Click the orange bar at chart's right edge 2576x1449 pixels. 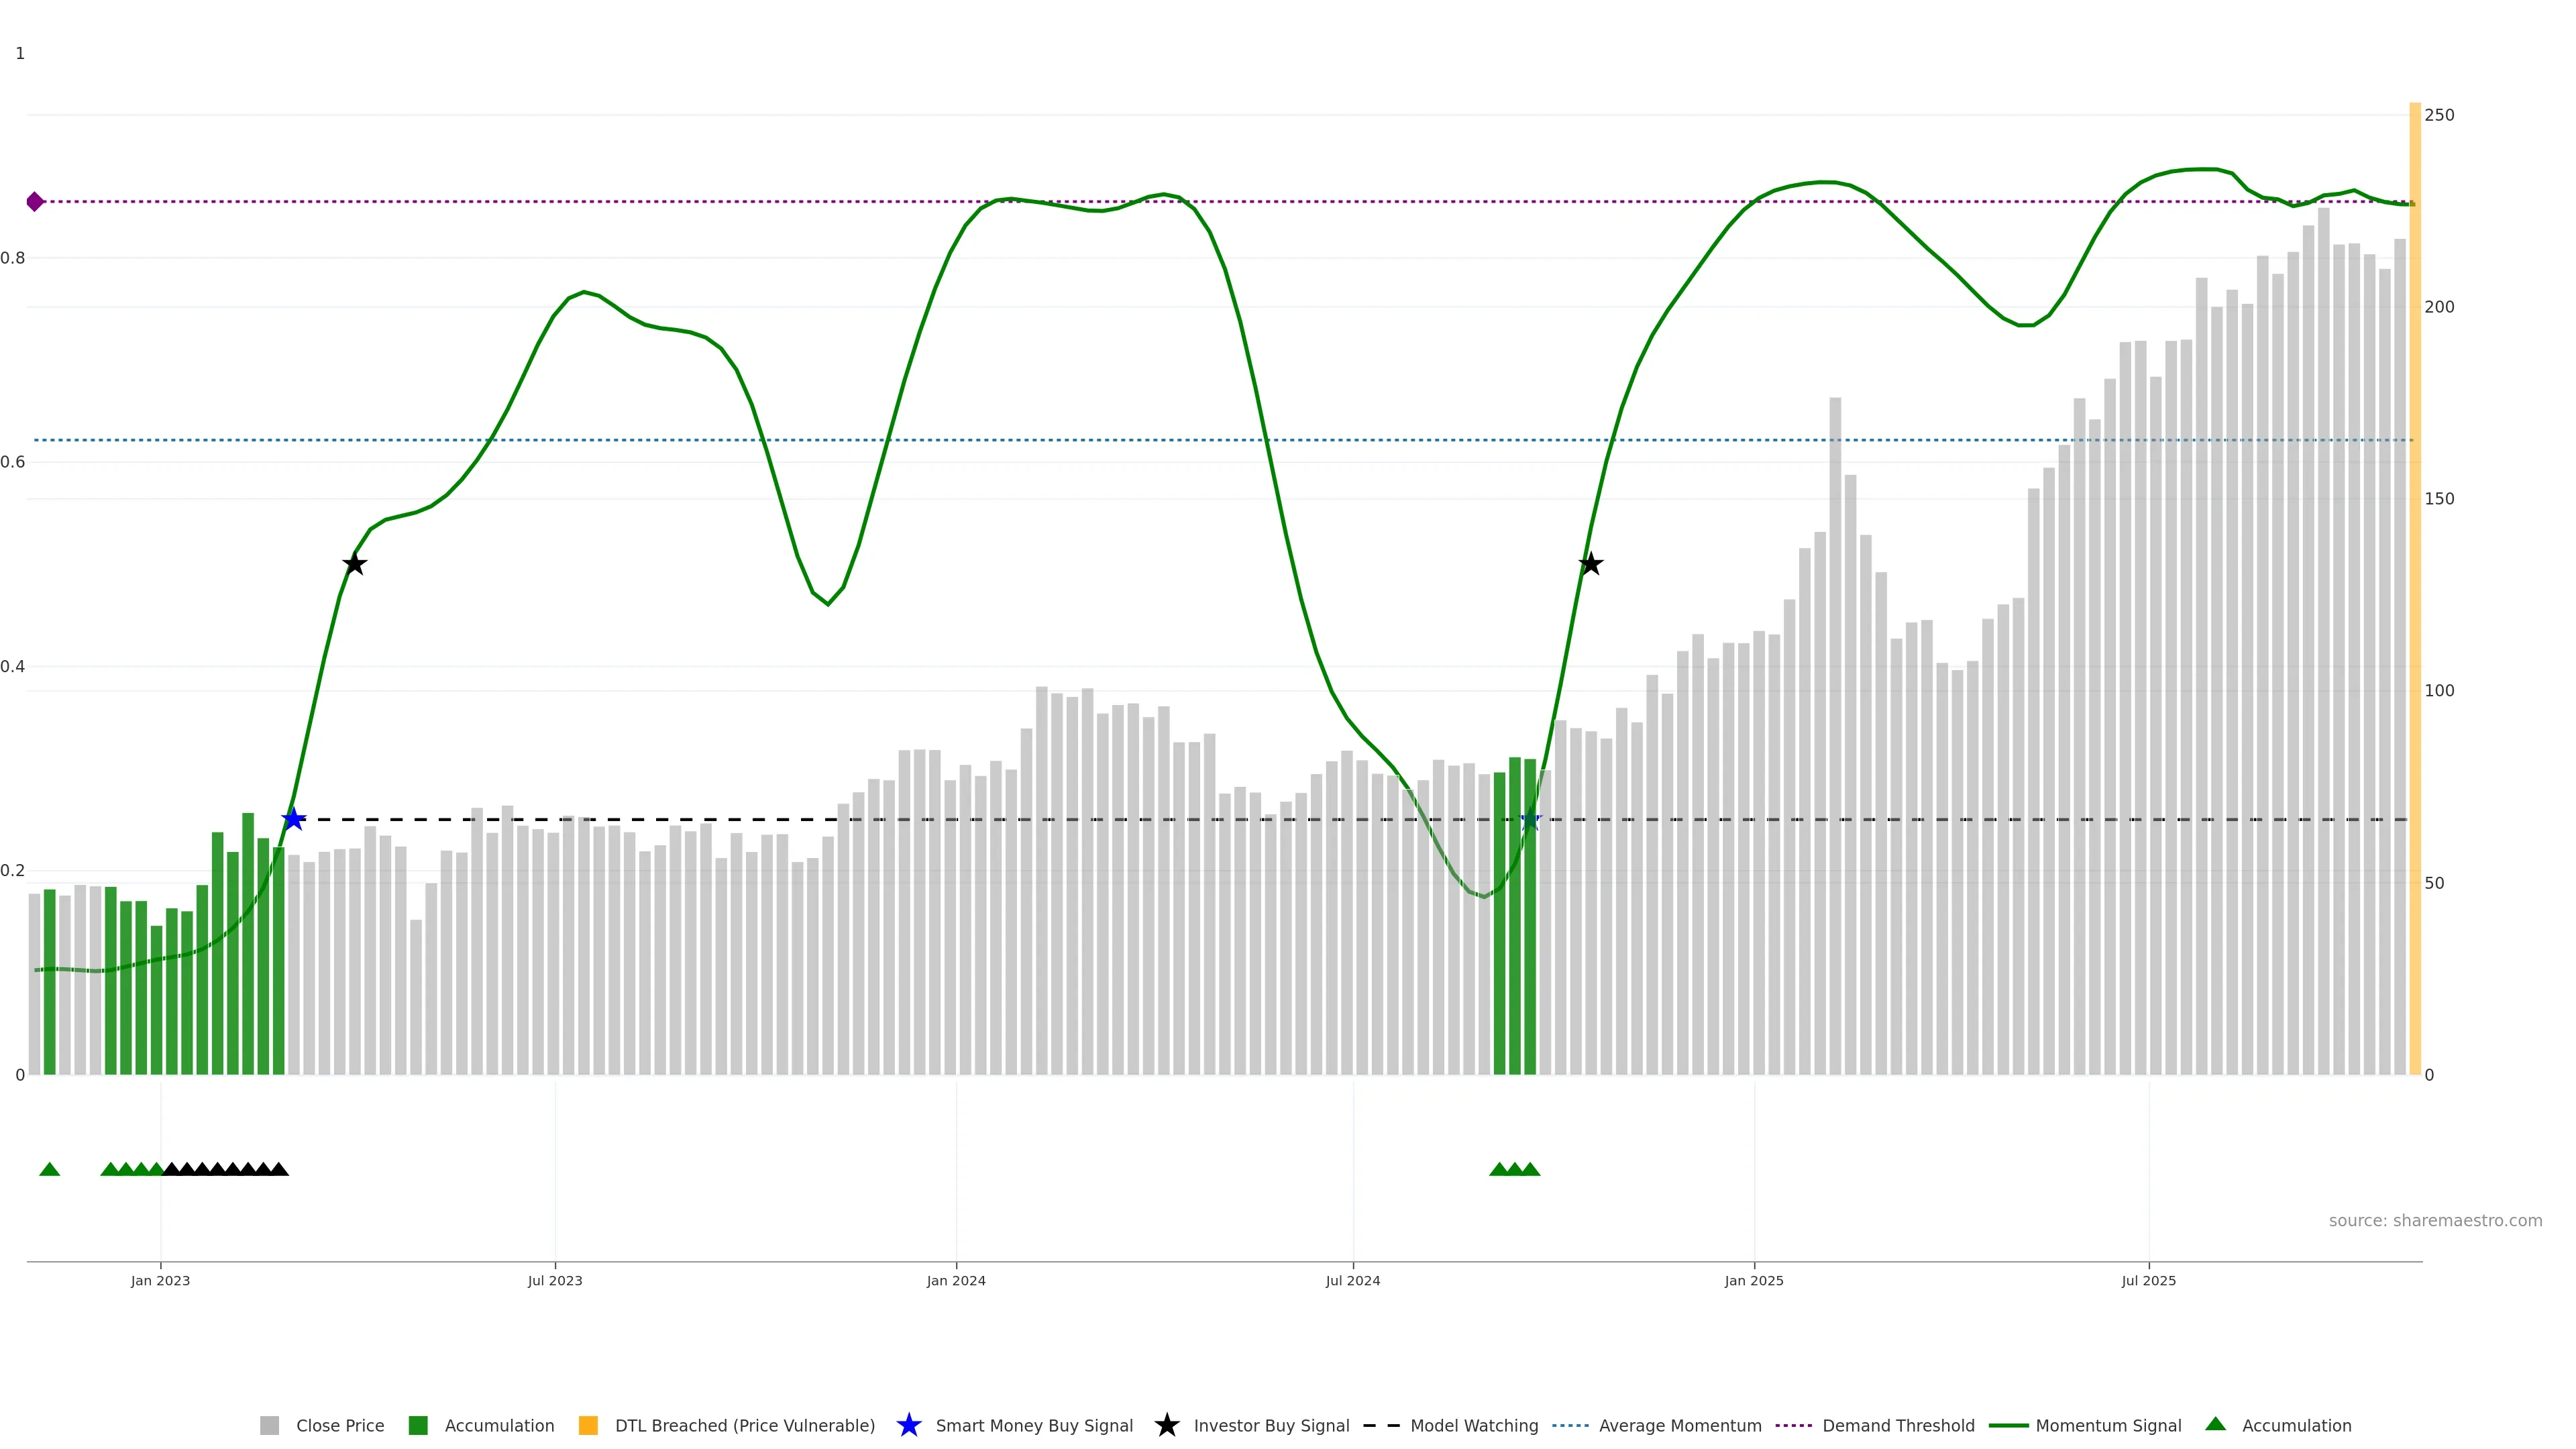(x=2415, y=600)
